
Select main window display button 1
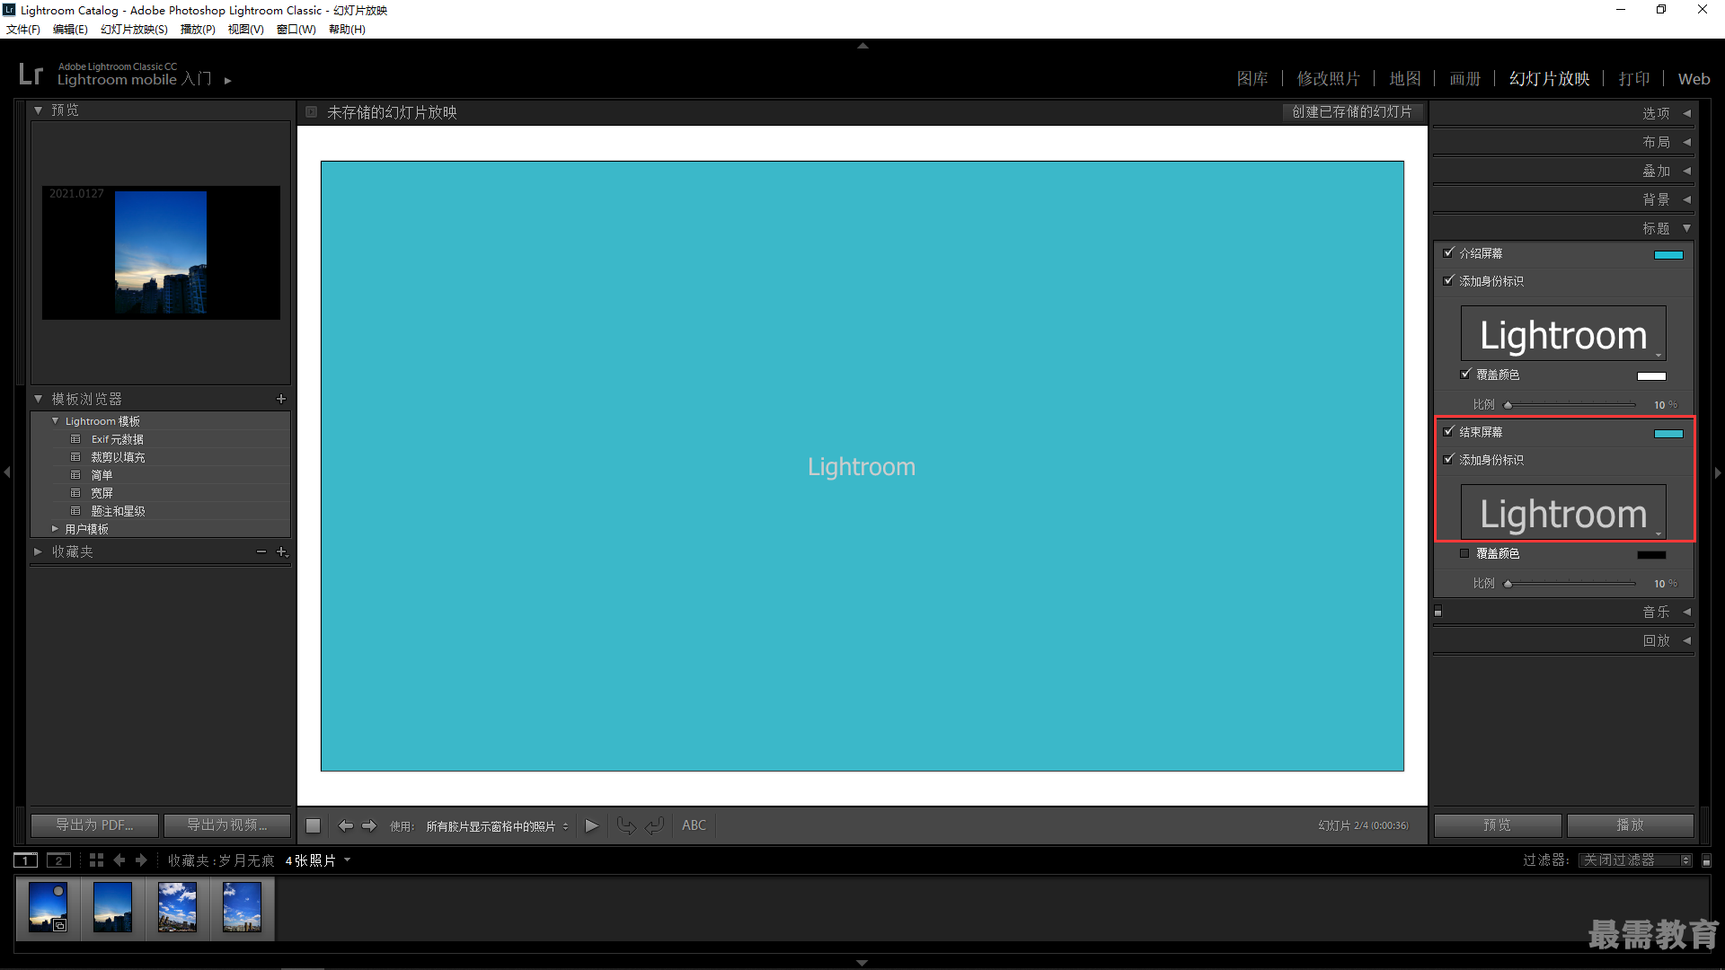pos(26,860)
